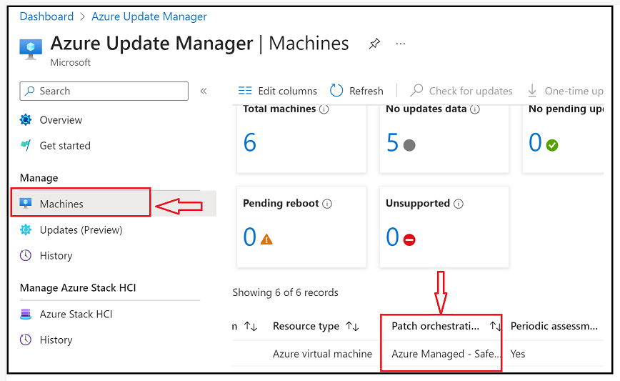Refresh the machines list
620x381 pixels.
356,91
